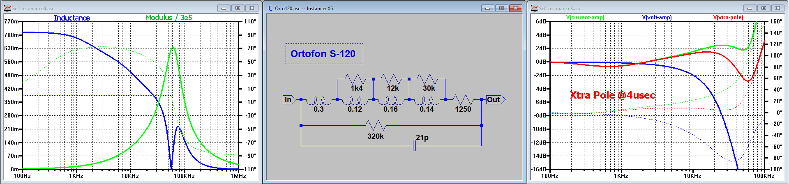Screen dimensions: 789x184
Task: Click the 350m axis value in Self resonance4
Action: point(12,102)
